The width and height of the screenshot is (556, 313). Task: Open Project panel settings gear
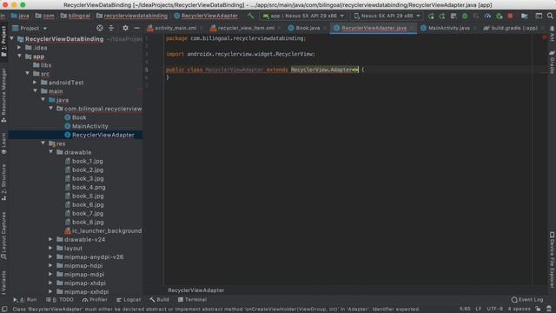click(125, 28)
